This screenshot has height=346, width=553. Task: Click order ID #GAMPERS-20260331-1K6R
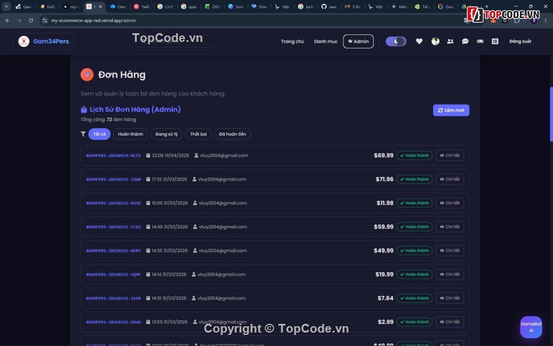(113, 298)
